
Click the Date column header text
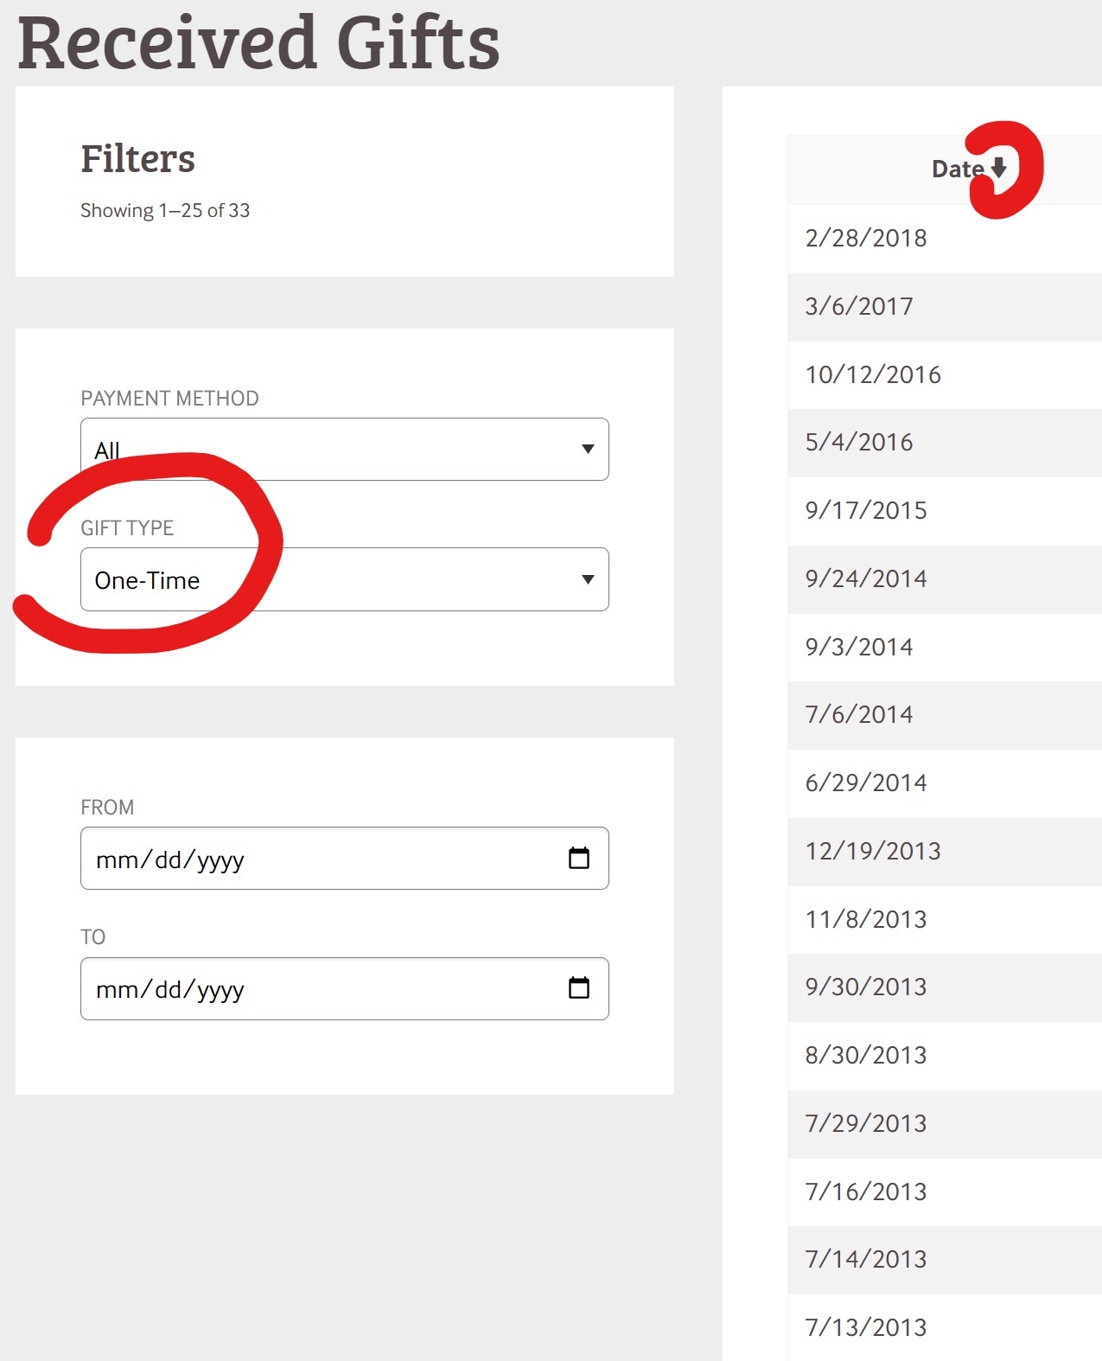957,169
